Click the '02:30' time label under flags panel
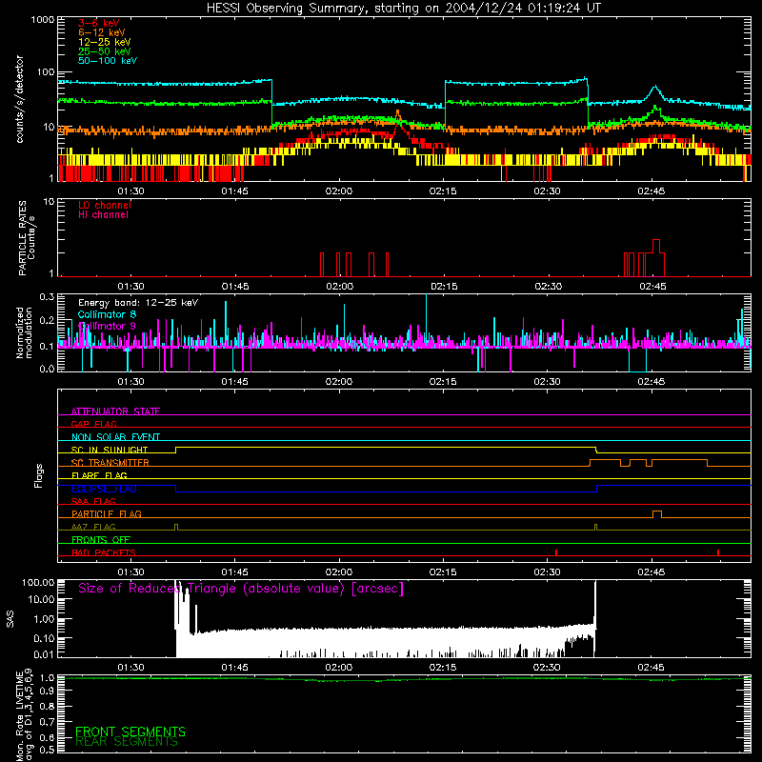762x762 pixels. [x=547, y=572]
